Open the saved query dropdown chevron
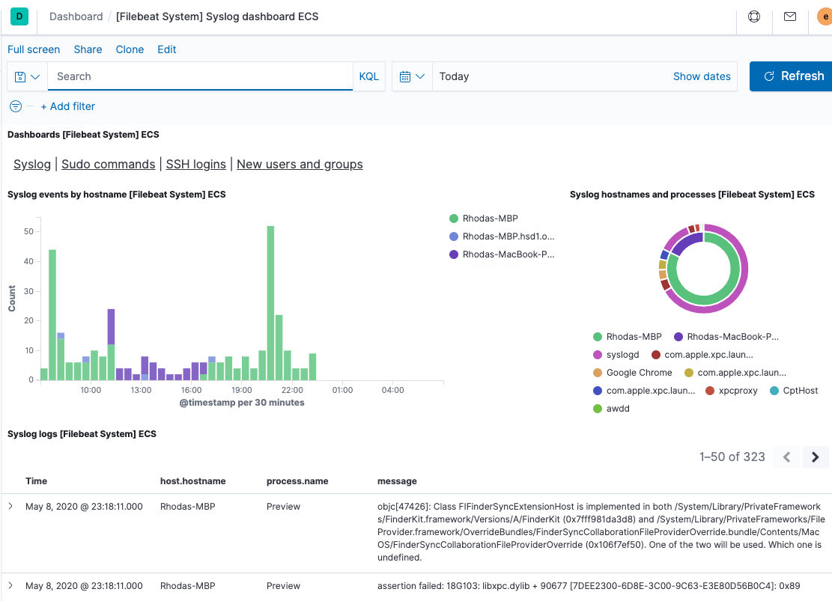Image resolution: width=832 pixels, height=601 pixels. pyautogui.click(x=33, y=76)
